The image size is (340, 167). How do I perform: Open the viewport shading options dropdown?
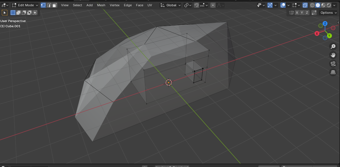334,5
